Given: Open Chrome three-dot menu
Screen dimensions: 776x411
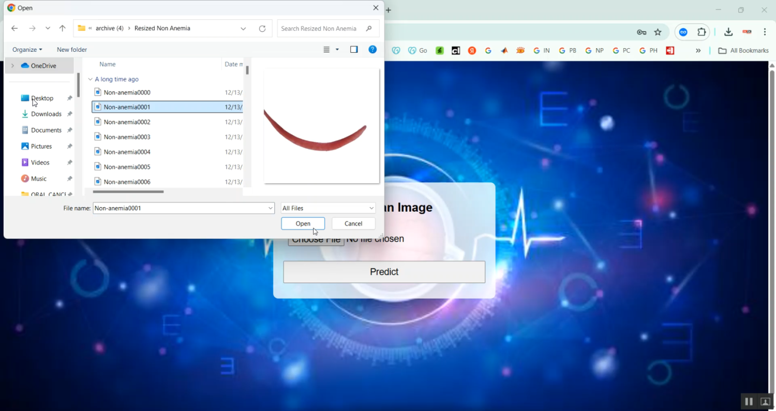Looking at the screenshot, I should 765,32.
